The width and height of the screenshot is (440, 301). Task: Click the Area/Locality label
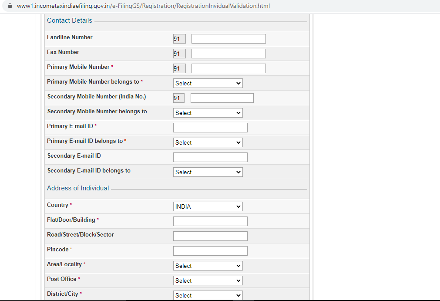tap(64, 264)
